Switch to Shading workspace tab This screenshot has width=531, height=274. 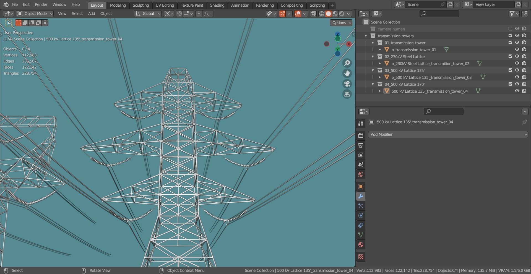[217, 5]
